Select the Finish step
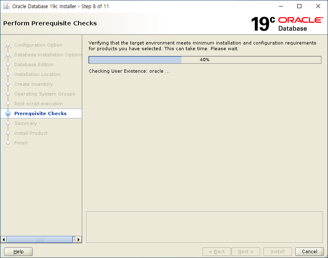The width and height of the screenshot is (328, 258). click(21, 143)
